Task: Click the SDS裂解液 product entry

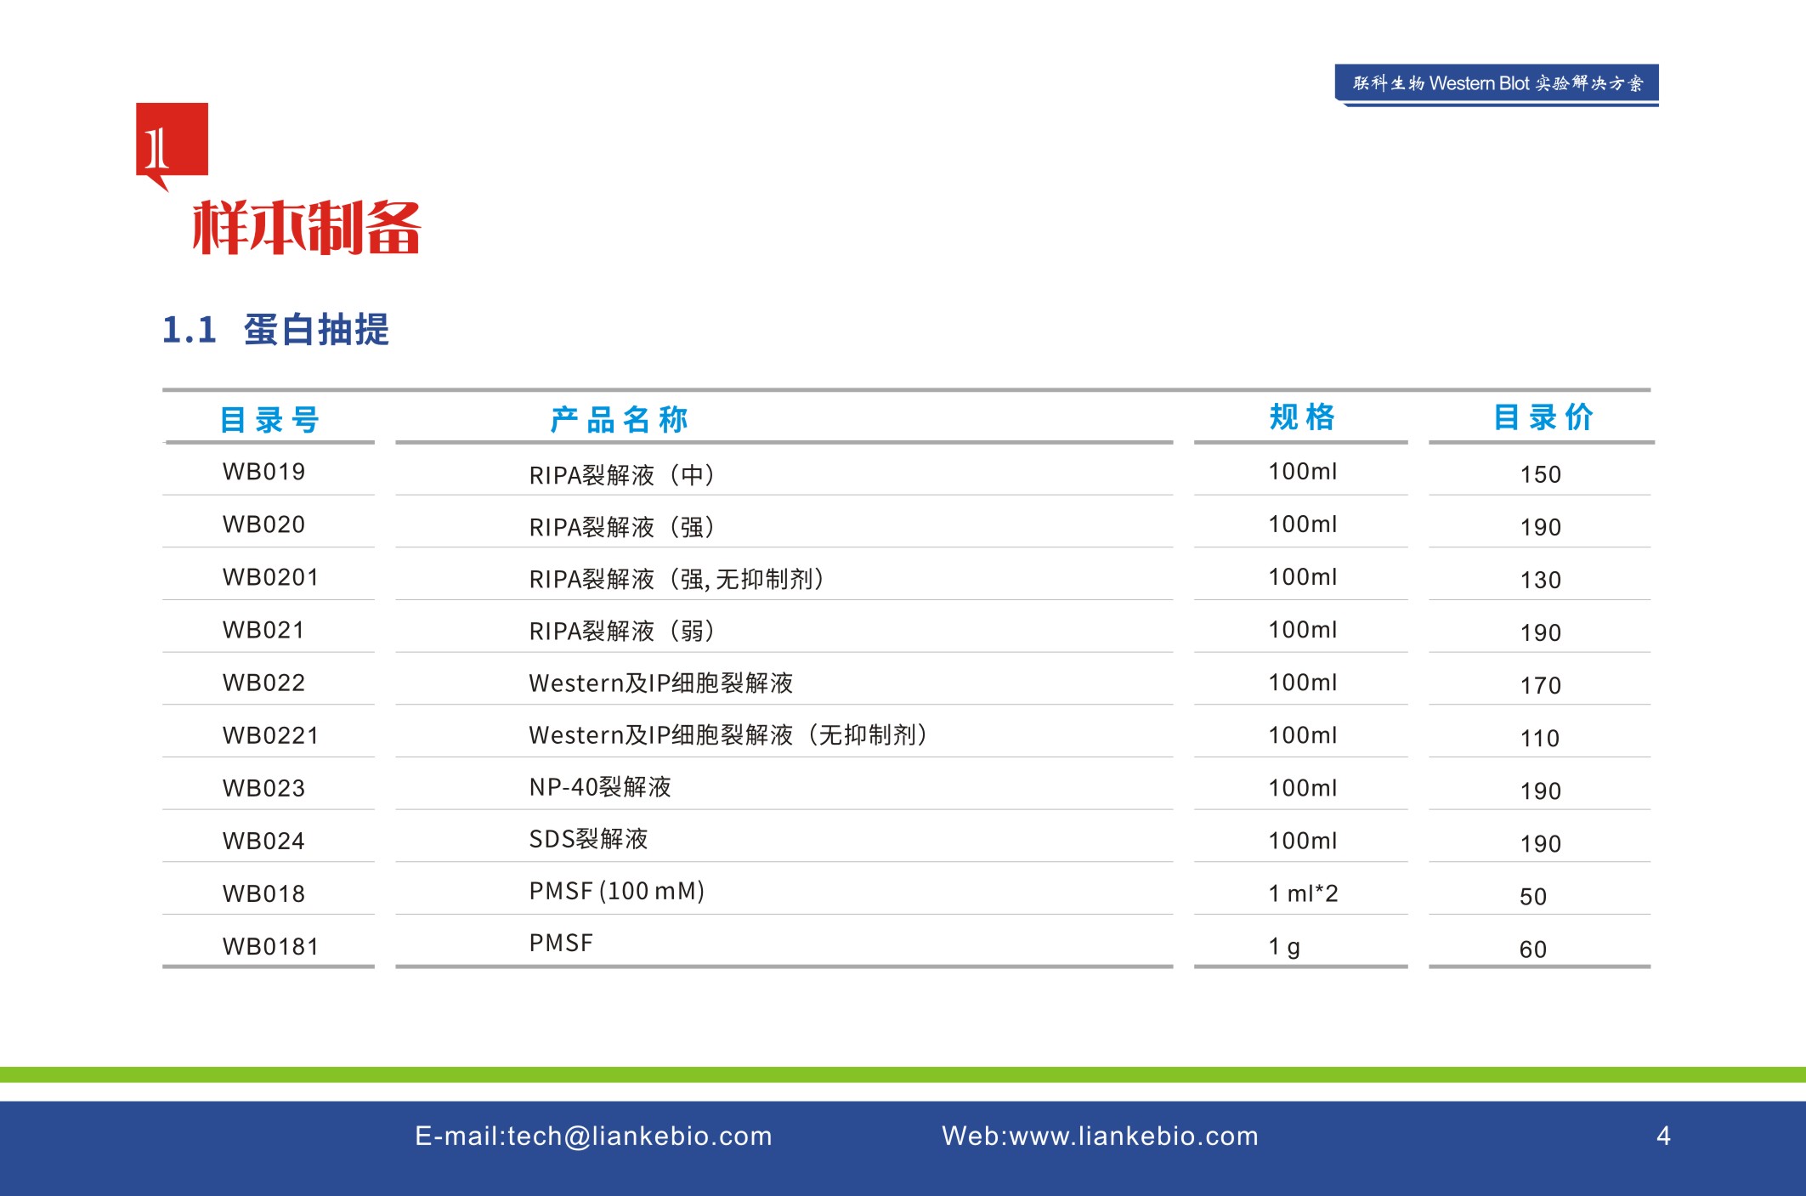Action: (588, 839)
